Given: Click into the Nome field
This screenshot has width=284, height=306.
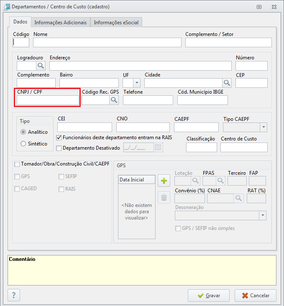Looking at the screenshot, I should pyautogui.click(x=107, y=42).
